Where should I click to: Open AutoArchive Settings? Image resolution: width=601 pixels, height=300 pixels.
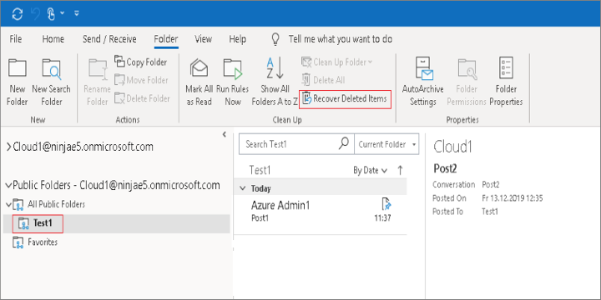point(422,82)
